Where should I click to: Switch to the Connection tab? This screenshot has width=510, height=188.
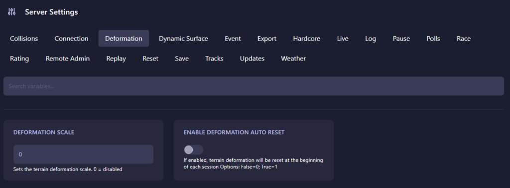click(x=71, y=39)
